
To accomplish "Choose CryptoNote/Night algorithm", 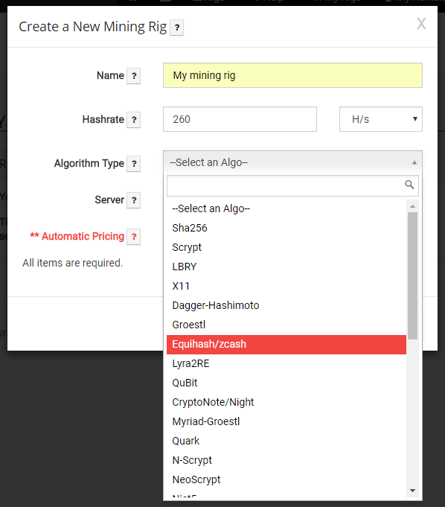I will pyautogui.click(x=286, y=403).
